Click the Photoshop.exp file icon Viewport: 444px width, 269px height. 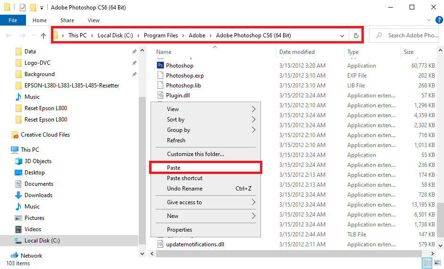tap(160, 75)
